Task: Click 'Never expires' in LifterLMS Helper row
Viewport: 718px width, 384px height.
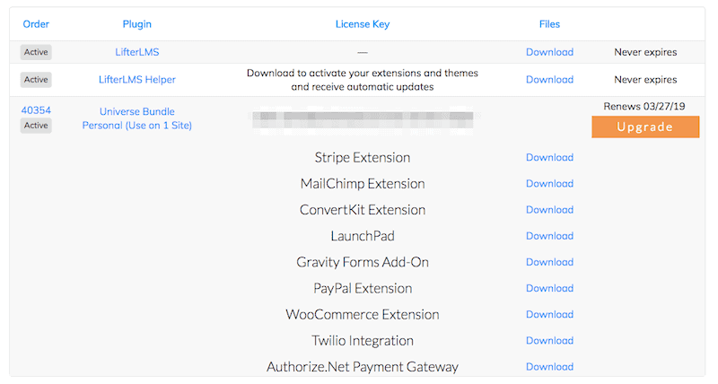Action: (x=645, y=80)
